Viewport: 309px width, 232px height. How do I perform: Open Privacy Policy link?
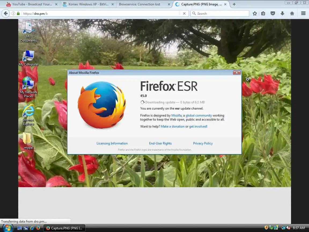(203, 143)
